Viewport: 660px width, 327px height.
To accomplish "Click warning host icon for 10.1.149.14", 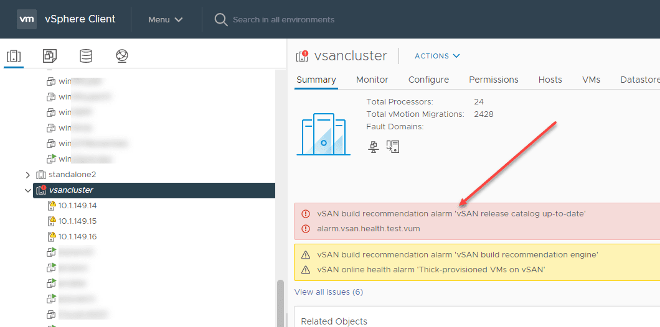I will 51,206.
